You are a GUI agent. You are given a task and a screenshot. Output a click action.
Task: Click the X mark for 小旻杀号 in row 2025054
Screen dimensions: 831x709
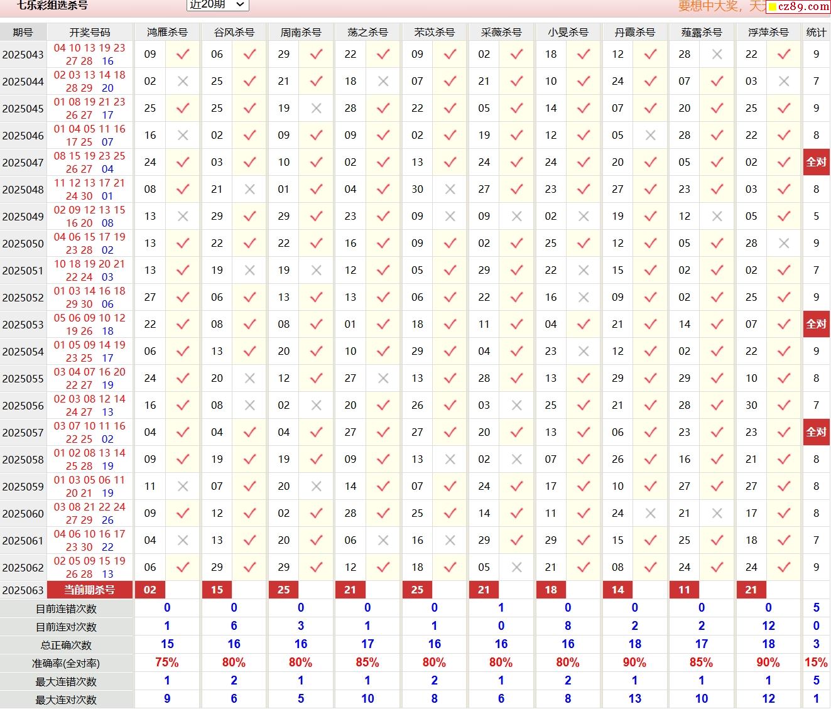pos(584,352)
